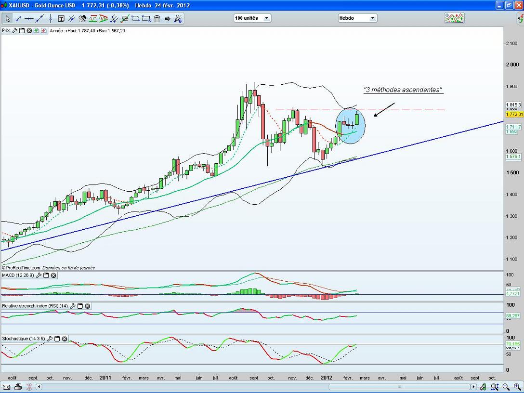This screenshot has height=393, width=524.
Task: Maximize the RSI indicator panel
Action: point(80,306)
